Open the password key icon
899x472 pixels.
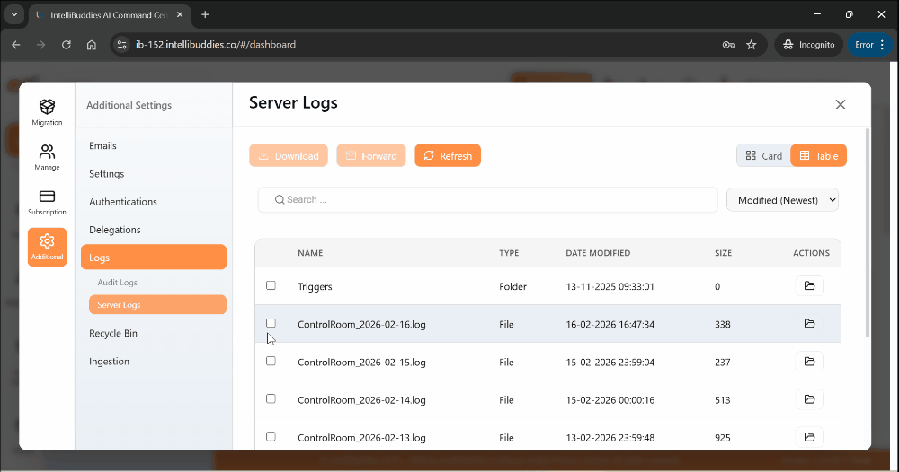click(x=729, y=45)
